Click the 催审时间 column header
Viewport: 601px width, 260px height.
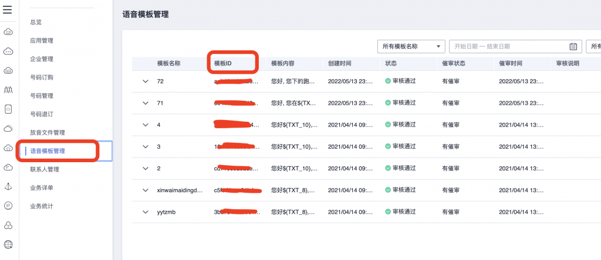click(x=511, y=63)
